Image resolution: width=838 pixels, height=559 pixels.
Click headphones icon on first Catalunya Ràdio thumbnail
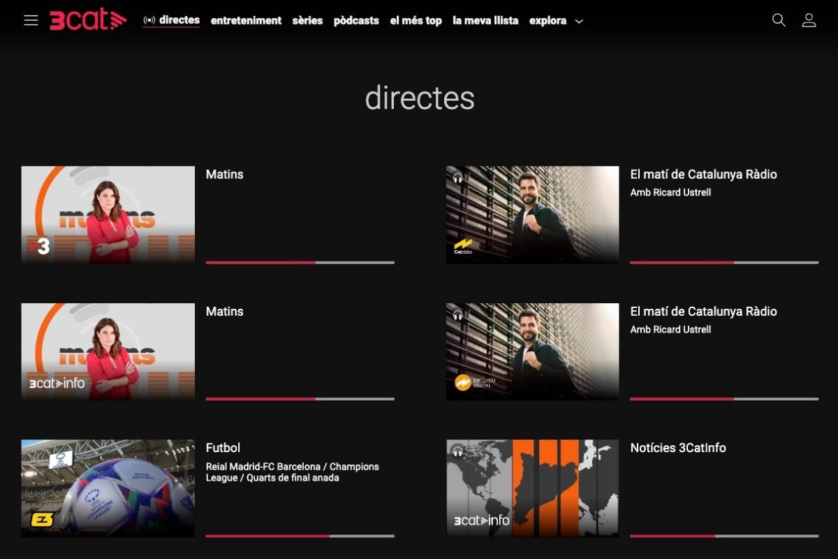click(x=458, y=178)
